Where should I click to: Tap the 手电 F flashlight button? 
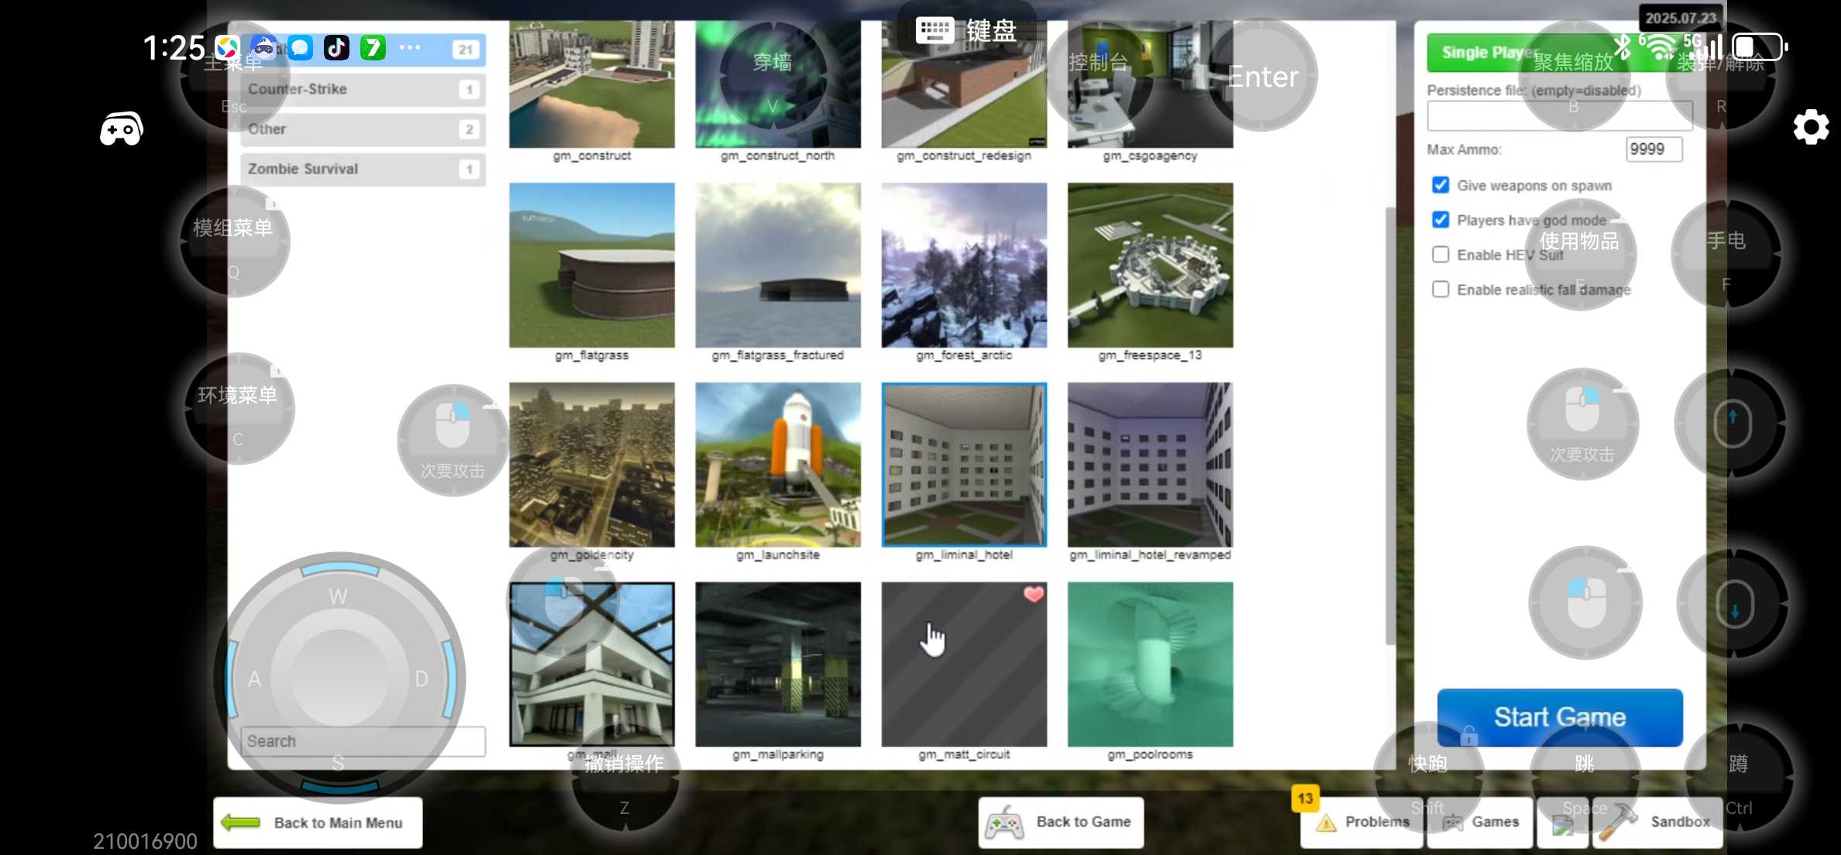(x=1726, y=254)
